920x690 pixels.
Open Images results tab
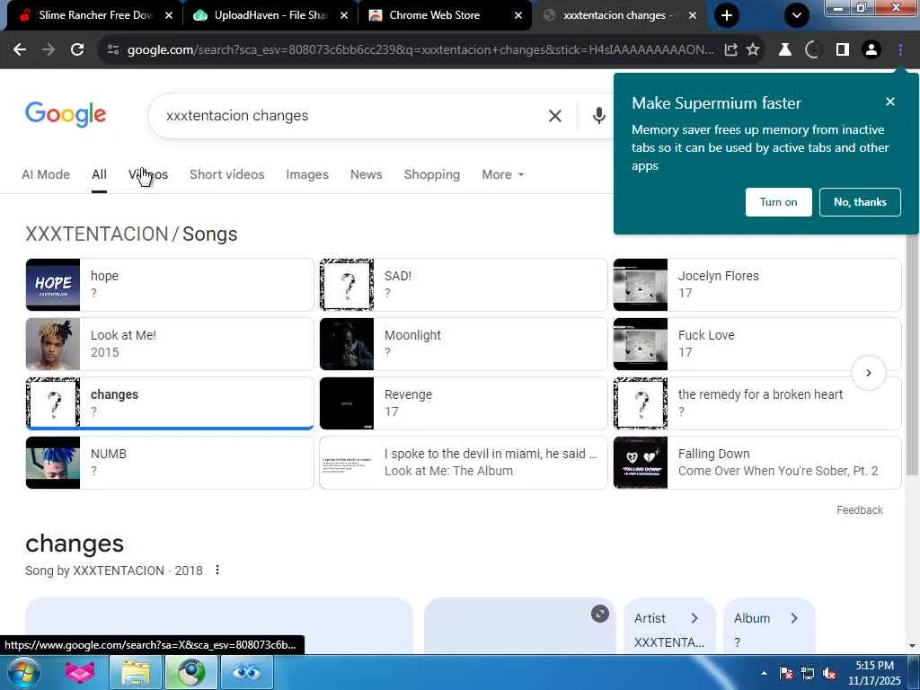coord(307,174)
